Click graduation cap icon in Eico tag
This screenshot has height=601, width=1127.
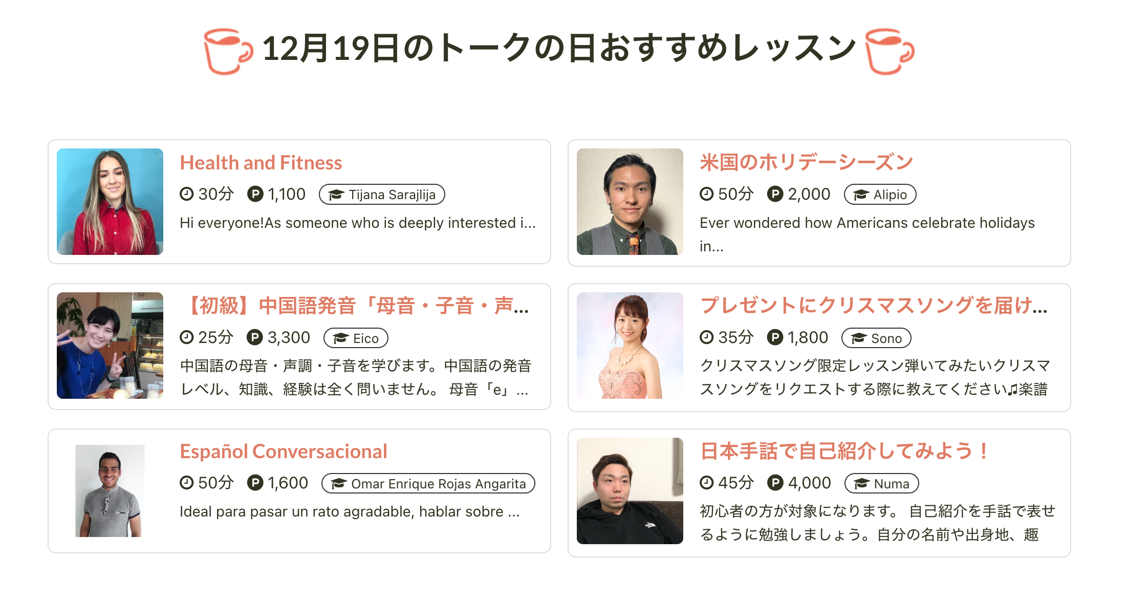click(341, 338)
